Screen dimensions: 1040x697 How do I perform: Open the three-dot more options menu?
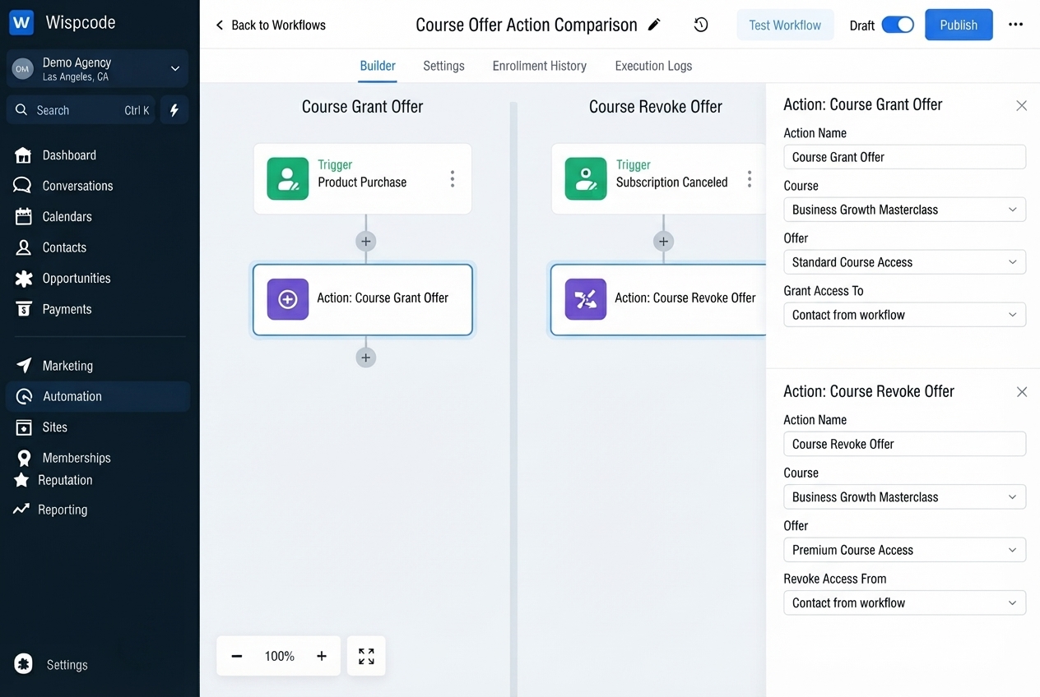click(x=1016, y=25)
